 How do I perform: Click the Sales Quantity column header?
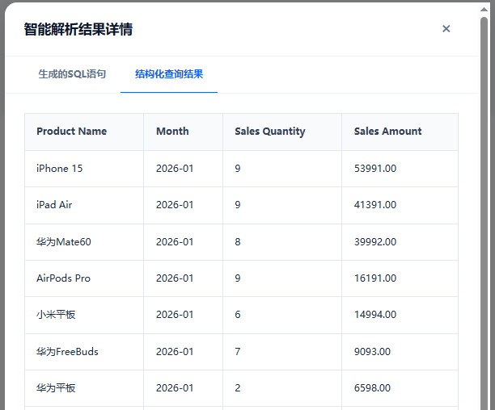(282, 132)
